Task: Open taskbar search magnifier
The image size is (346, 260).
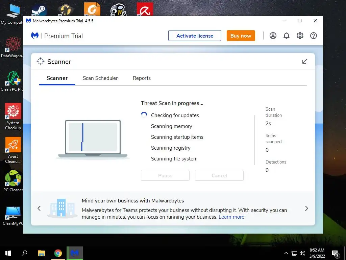Action: pyautogui.click(x=24, y=253)
